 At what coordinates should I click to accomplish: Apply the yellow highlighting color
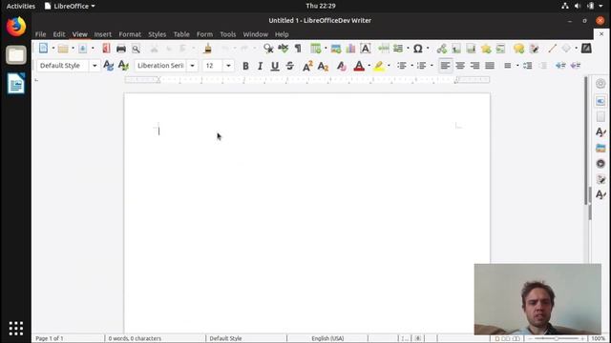click(x=378, y=66)
